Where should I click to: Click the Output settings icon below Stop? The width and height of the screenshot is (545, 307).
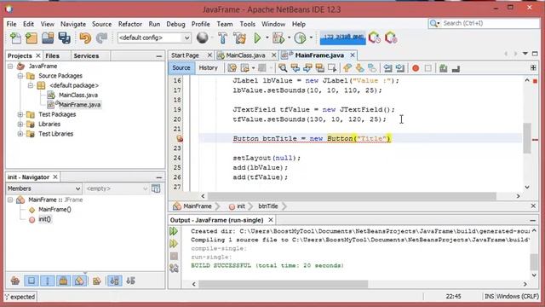[174, 268]
